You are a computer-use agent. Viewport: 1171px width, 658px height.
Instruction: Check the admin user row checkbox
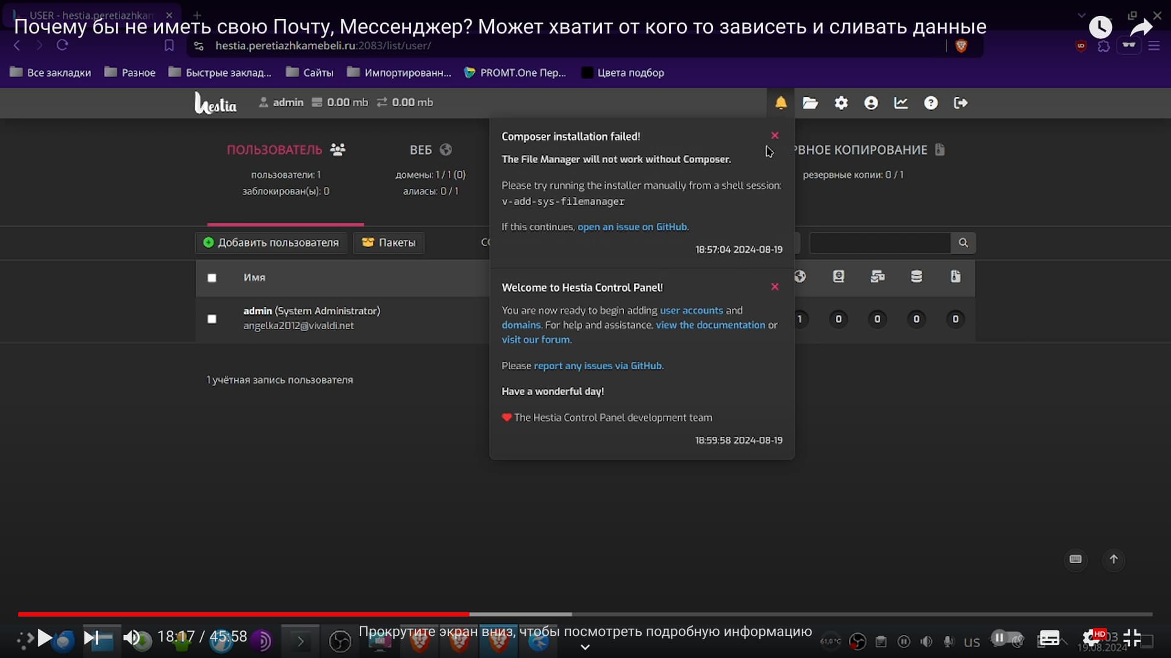pos(212,319)
